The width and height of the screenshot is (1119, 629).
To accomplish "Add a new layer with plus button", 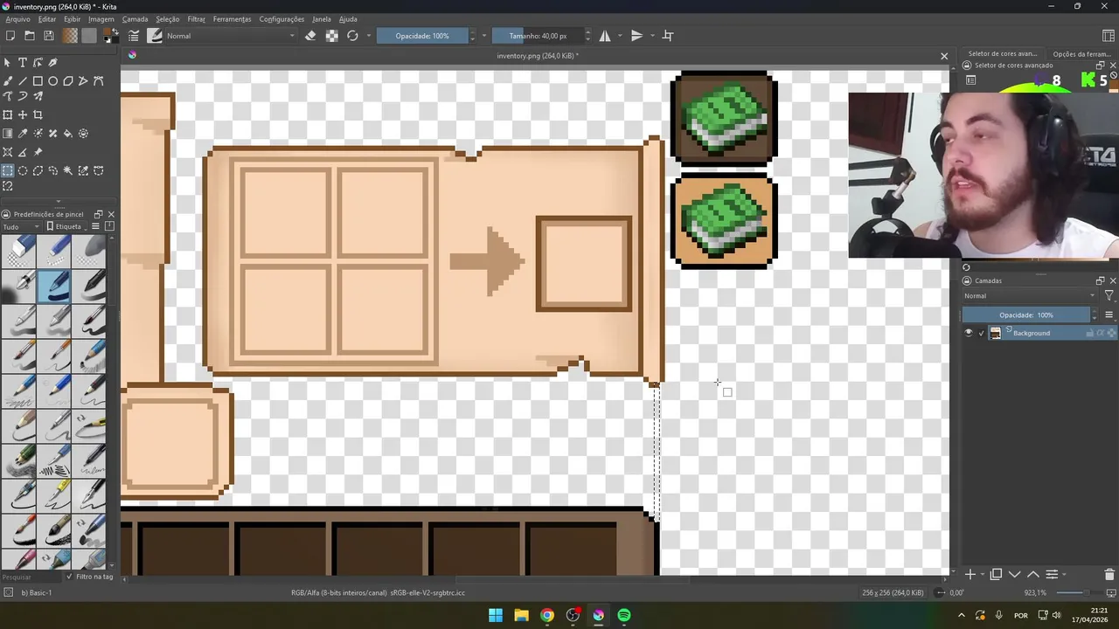I will tap(970, 574).
